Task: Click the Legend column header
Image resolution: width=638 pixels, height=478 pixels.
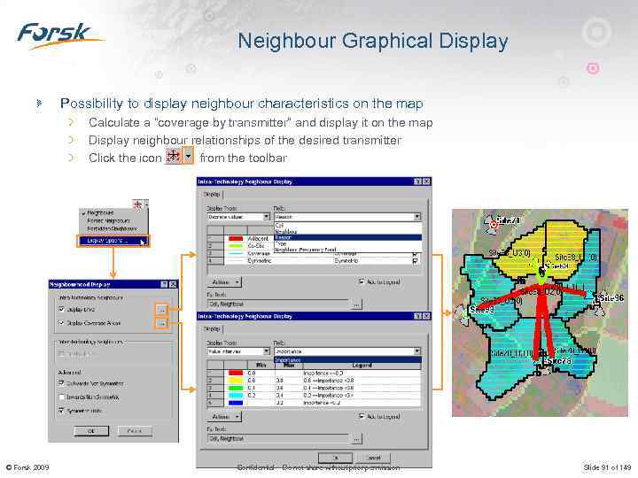Action: (x=362, y=366)
